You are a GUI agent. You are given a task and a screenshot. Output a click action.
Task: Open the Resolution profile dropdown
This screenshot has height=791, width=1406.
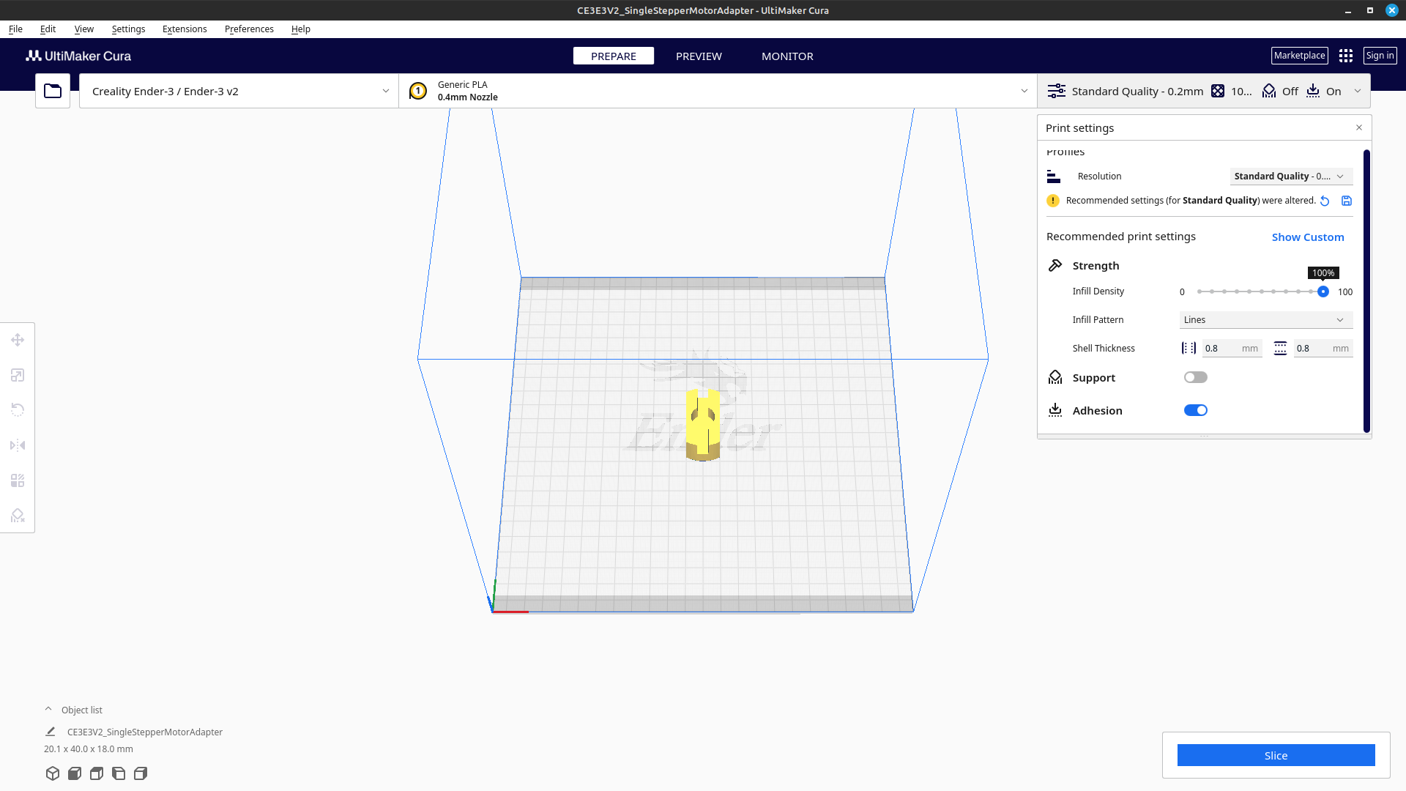tap(1291, 177)
